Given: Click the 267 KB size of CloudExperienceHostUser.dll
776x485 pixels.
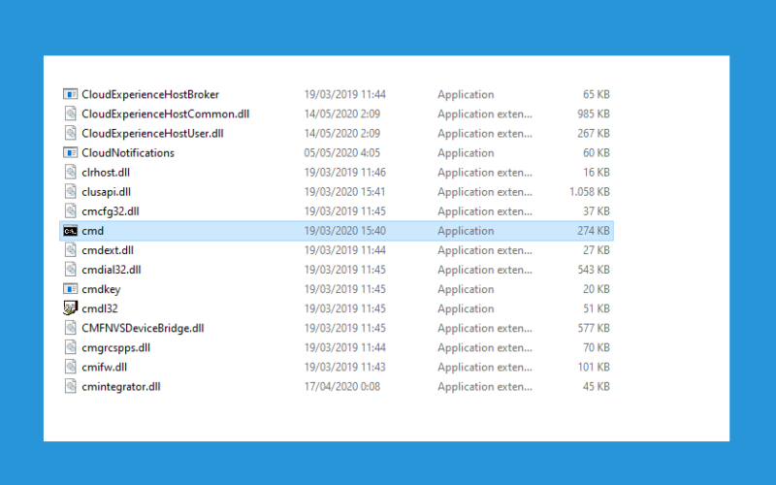Looking at the screenshot, I should pyautogui.click(x=594, y=133).
